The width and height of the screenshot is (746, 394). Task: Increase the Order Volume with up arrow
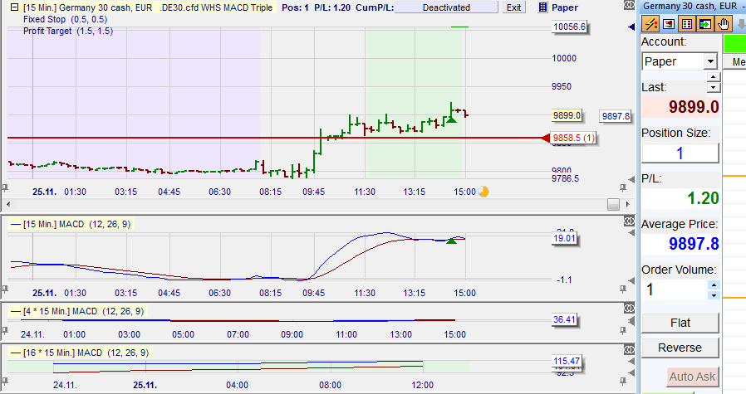click(x=713, y=285)
